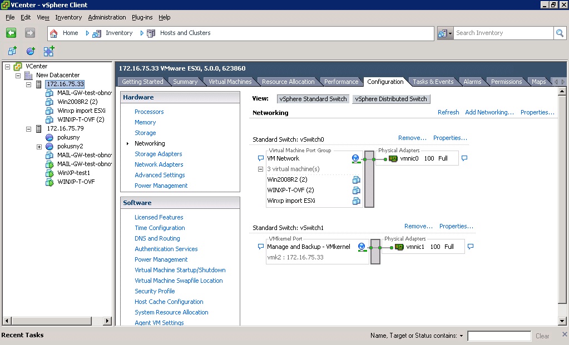
Task: Go back with the green back arrow
Action: (x=11, y=33)
